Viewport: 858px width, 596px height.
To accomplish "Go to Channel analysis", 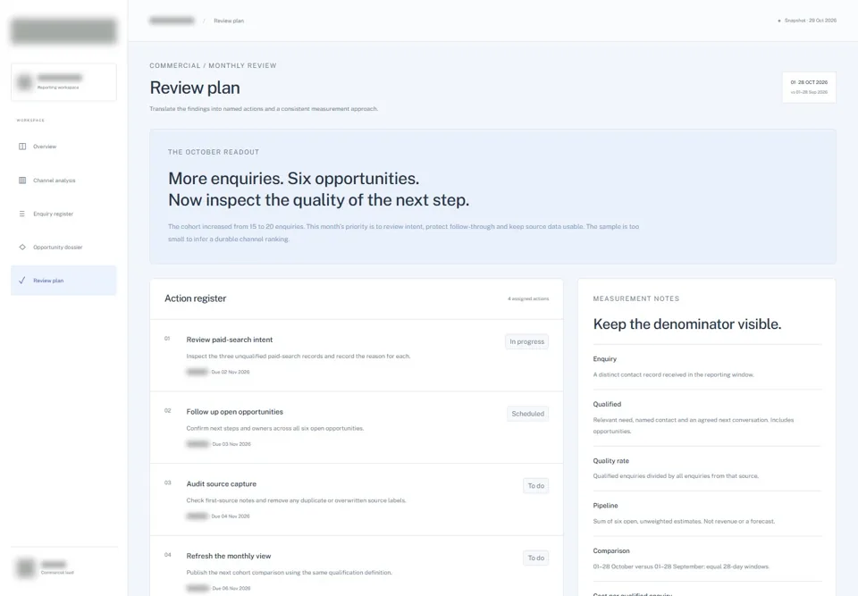I will (x=63, y=180).
